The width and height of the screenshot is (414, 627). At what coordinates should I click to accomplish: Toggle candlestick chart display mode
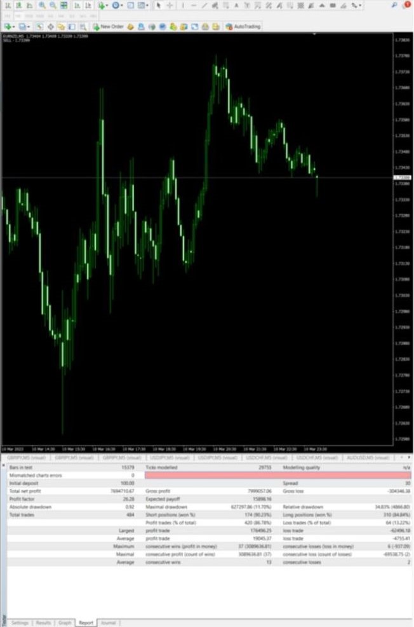pyautogui.click(x=19, y=5)
